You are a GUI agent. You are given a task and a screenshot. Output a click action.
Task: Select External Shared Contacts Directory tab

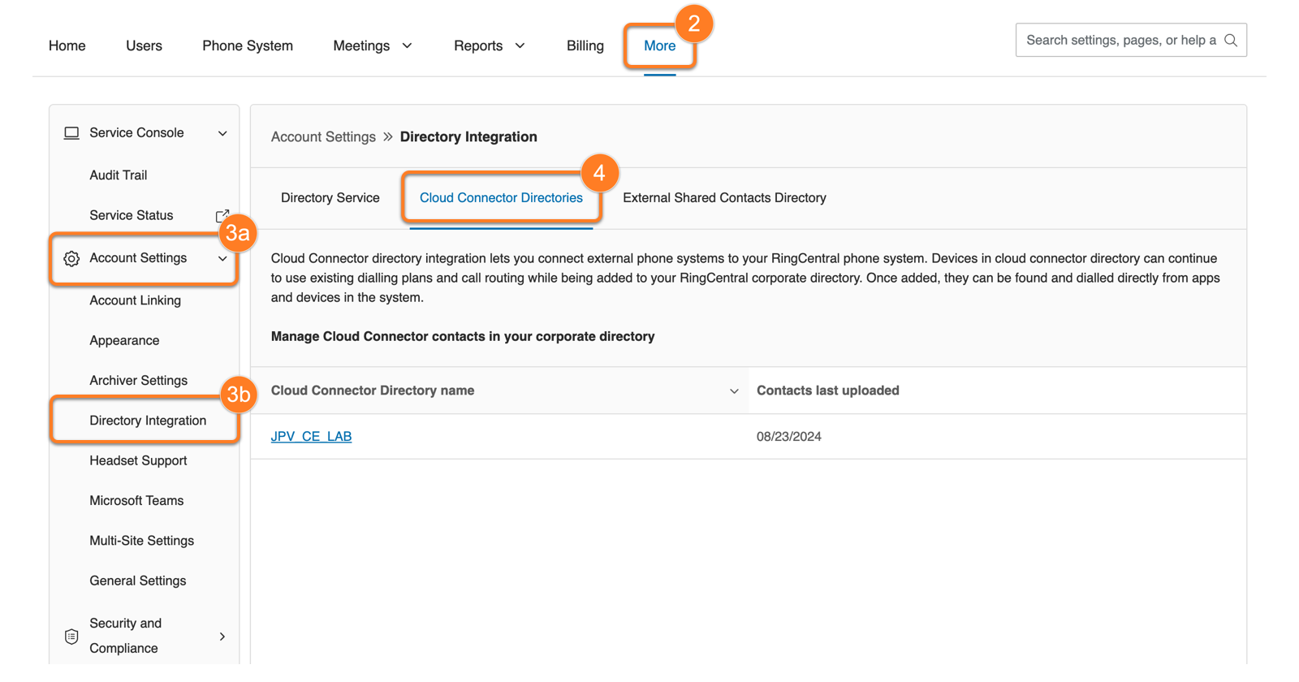click(x=724, y=198)
